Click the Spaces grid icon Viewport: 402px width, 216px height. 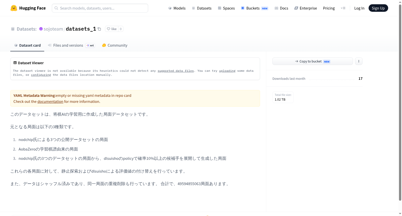coord(220,8)
